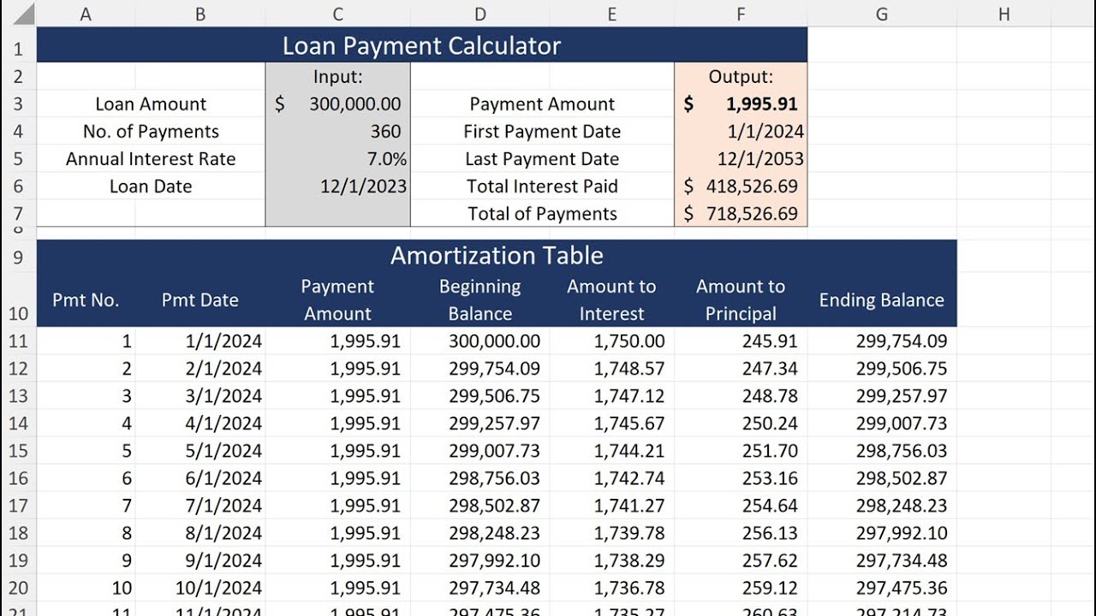
Task: Select interest amount 1,750.00
Action: coord(611,341)
